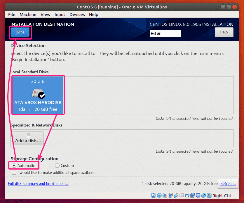
Task: Click the Add a disk... button
Action: tap(28, 138)
